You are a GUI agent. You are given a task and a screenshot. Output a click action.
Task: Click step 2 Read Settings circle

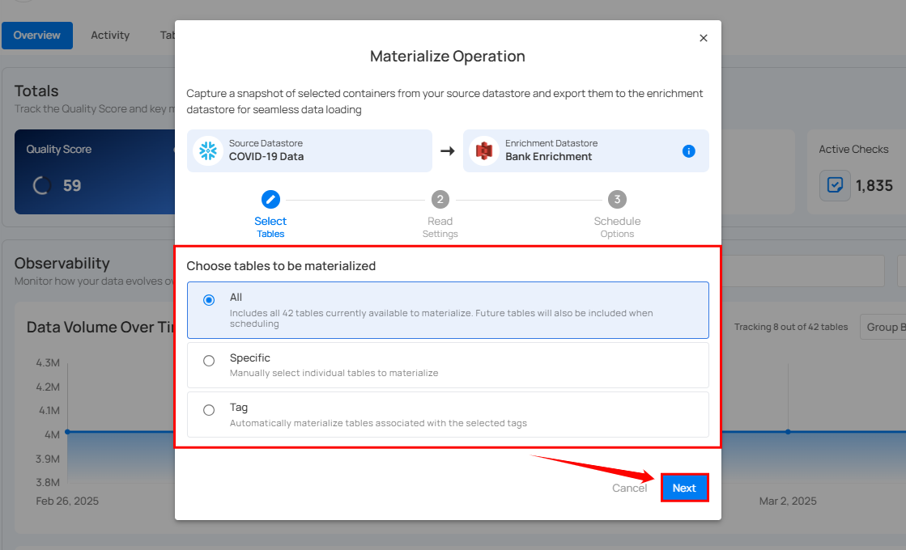coord(440,200)
